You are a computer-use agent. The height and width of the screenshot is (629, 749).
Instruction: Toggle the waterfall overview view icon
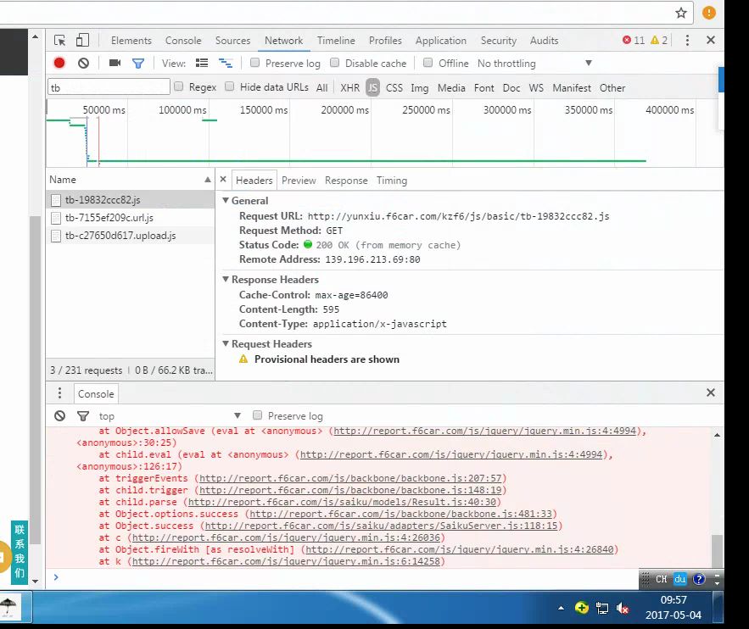coord(226,63)
